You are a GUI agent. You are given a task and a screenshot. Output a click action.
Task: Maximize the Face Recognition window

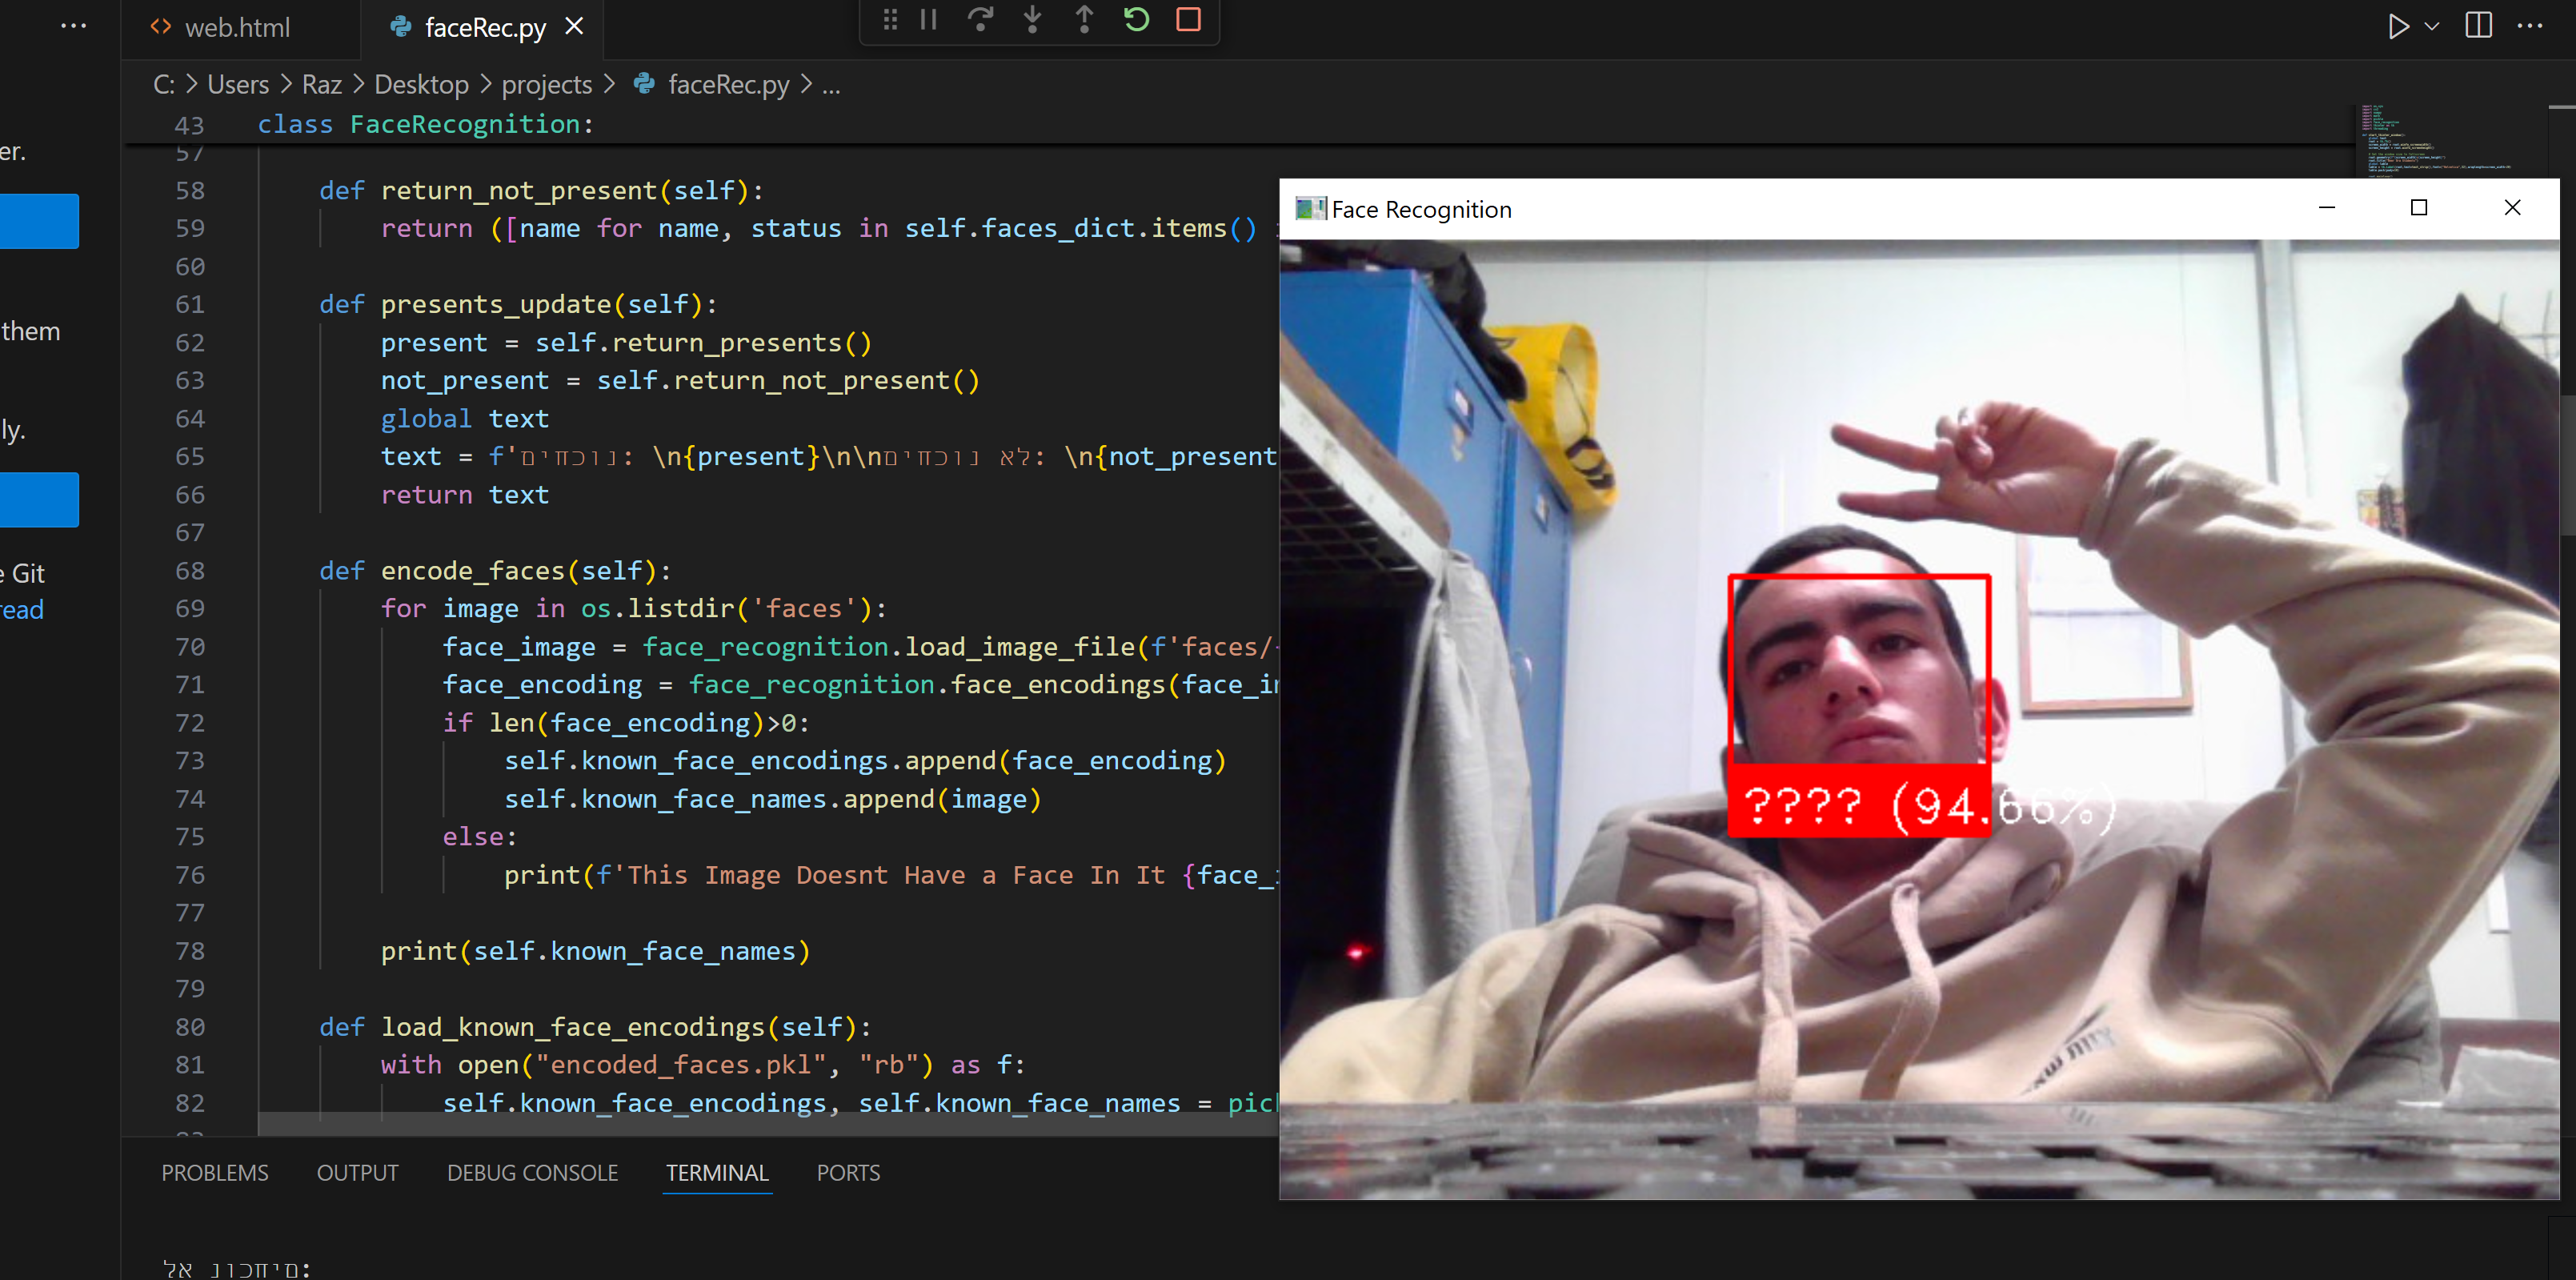[x=2418, y=208]
